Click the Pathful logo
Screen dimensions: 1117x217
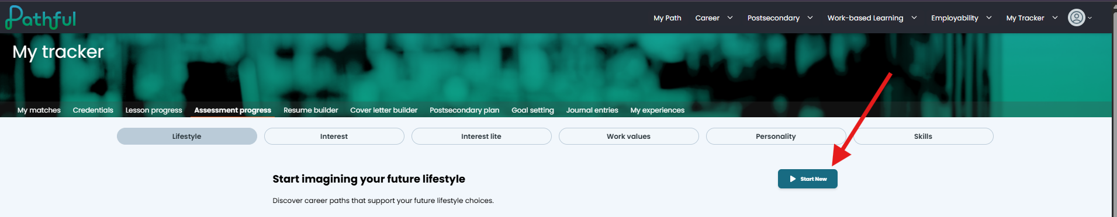(x=41, y=17)
